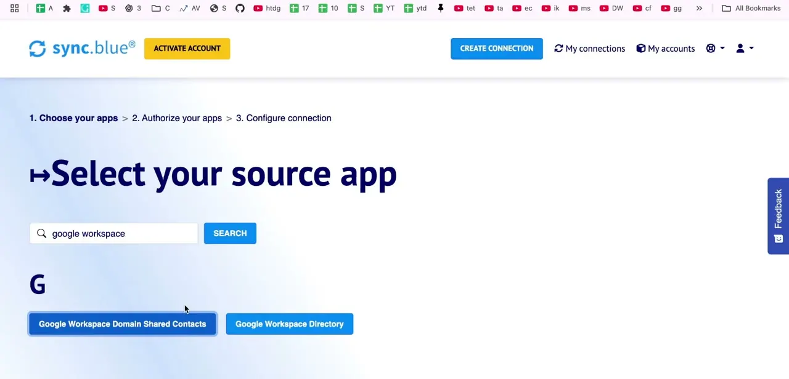This screenshot has height=379, width=789.
Task: Open the globe bookmark labeled S
Action: [218, 9]
